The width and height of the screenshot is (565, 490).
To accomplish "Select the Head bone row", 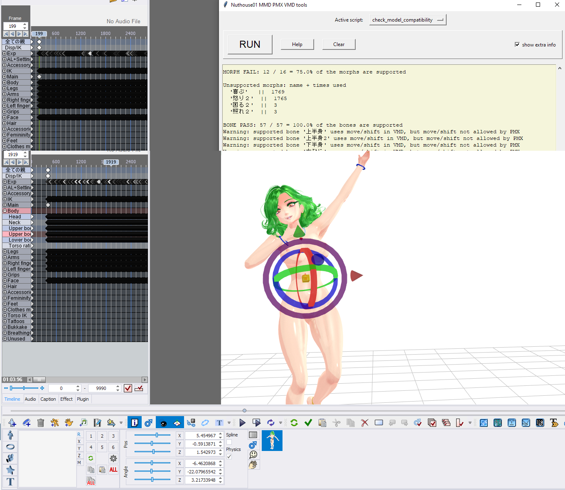I will coord(17,217).
